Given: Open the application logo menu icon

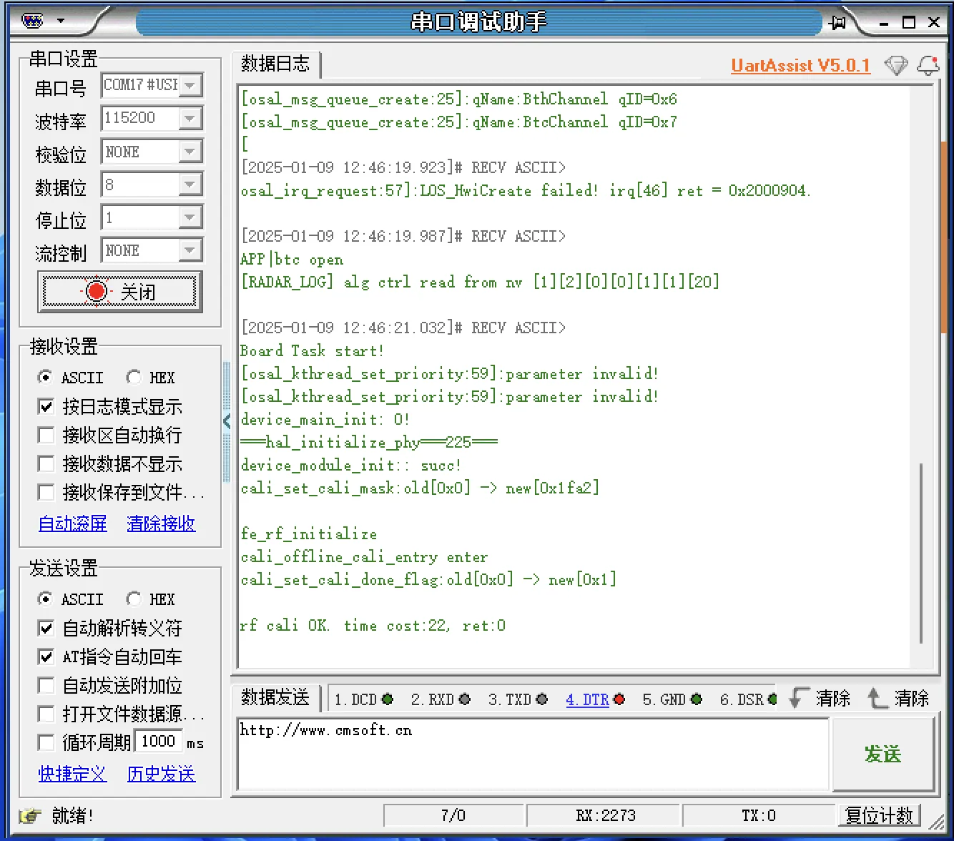Looking at the screenshot, I should 32,21.
